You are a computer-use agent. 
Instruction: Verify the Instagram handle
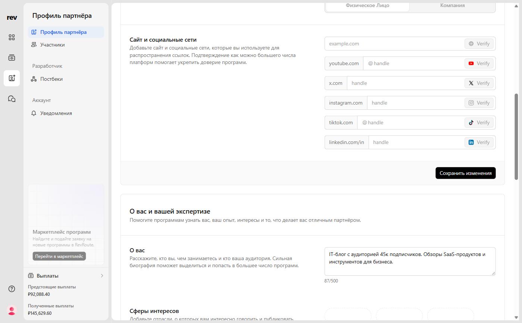479,103
